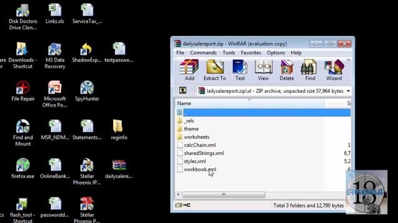Viewport: 398px width, 223px height.
Task: Select the flash_tool - Shortcut desktop icon
Action: click(x=22, y=209)
